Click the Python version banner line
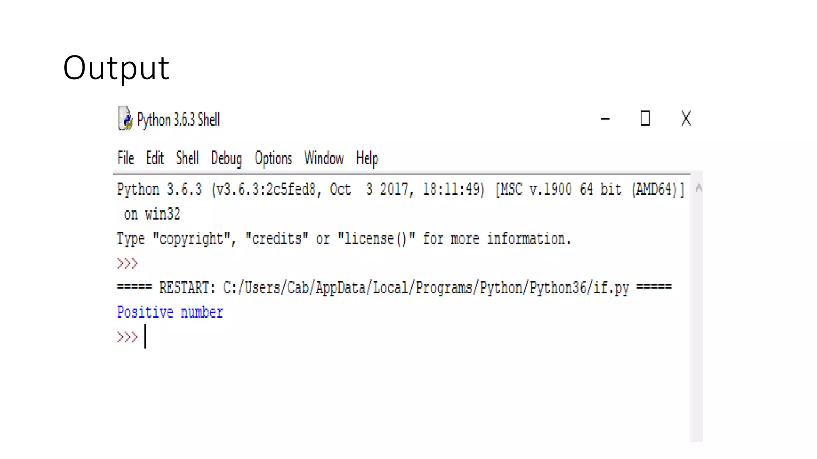This screenshot has height=459, width=817. click(x=401, y=190)
